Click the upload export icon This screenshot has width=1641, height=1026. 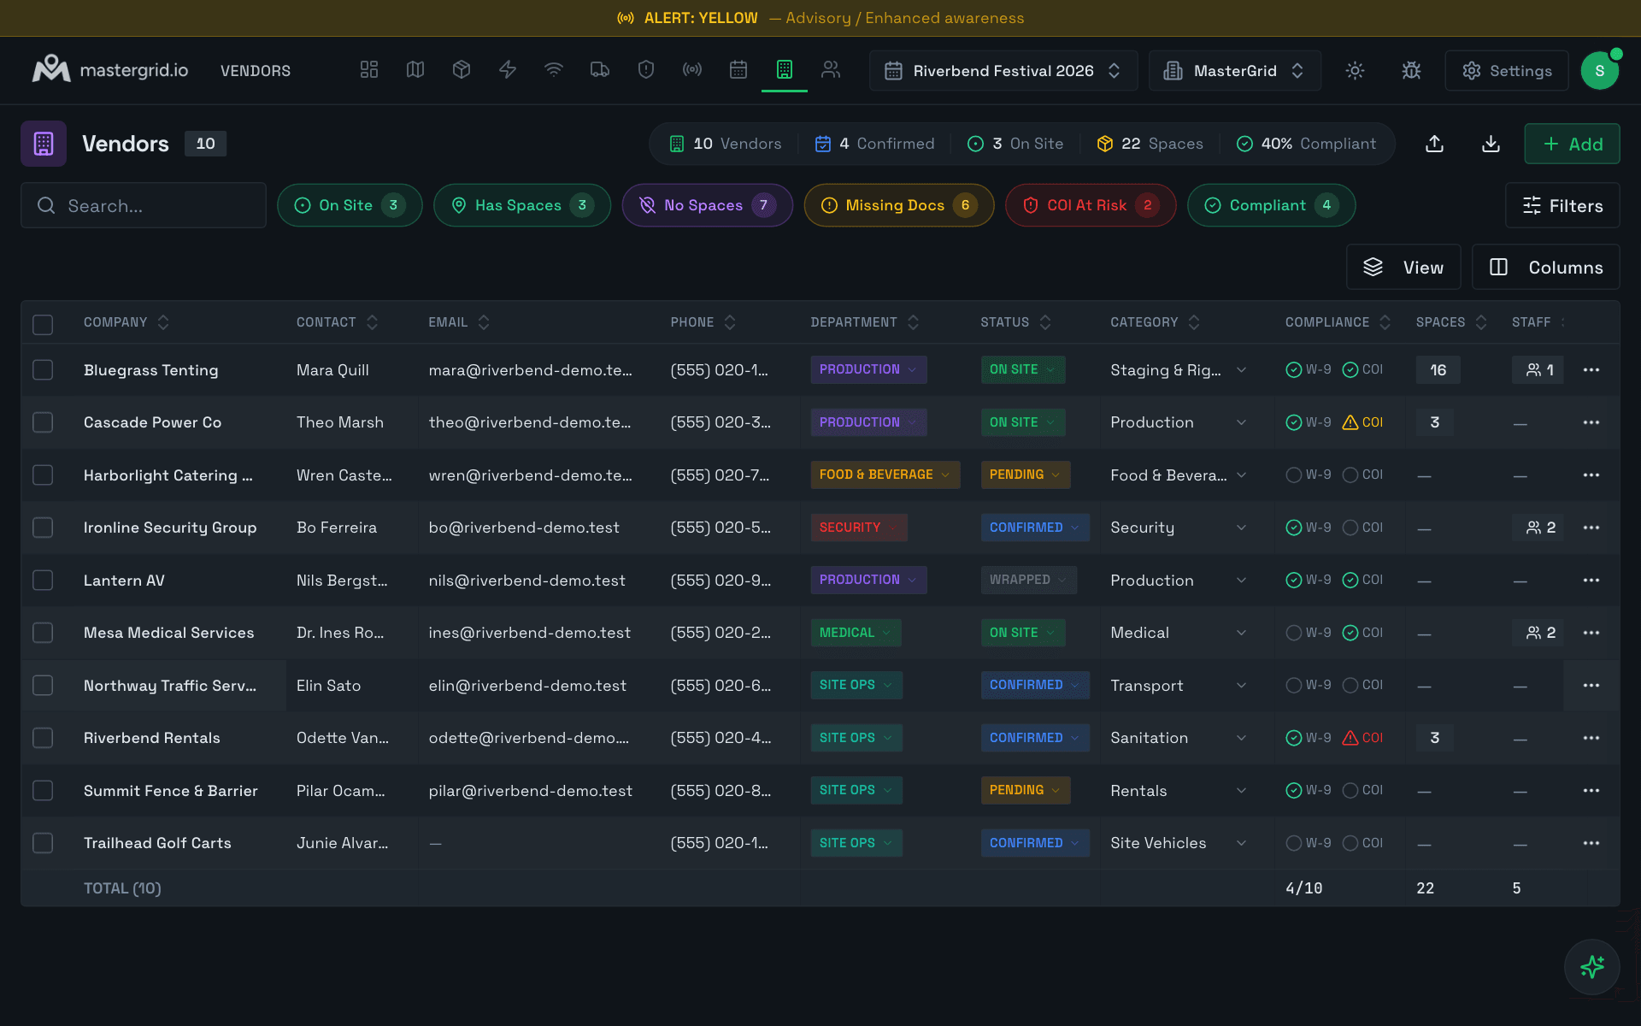coord(1435,144)
